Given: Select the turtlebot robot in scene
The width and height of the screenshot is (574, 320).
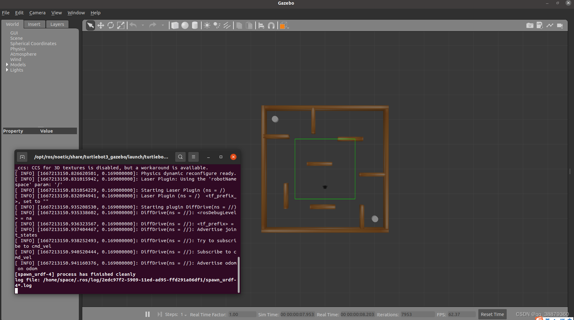Looking at the screenshot, I should 325,187.
